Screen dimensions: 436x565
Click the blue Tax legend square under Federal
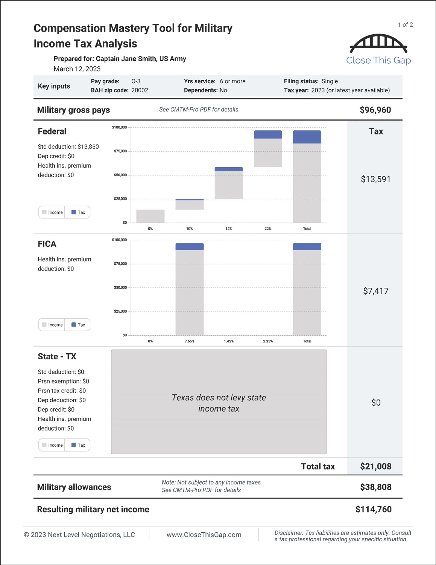tap(74, 212)
